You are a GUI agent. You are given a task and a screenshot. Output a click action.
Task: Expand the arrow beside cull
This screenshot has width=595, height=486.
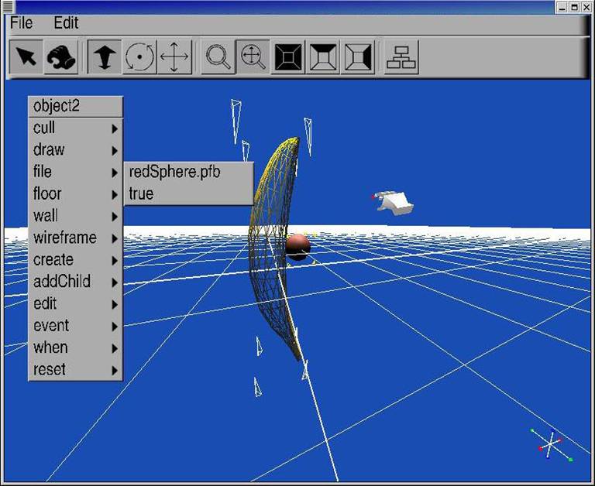pos(115,129)
